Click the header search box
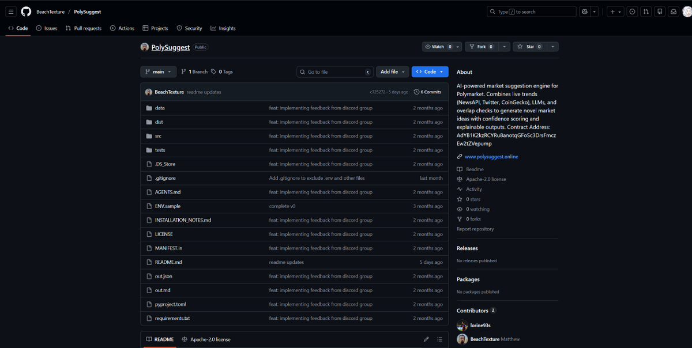The width and height of the screenshot is (692, 348). [532, 12]
